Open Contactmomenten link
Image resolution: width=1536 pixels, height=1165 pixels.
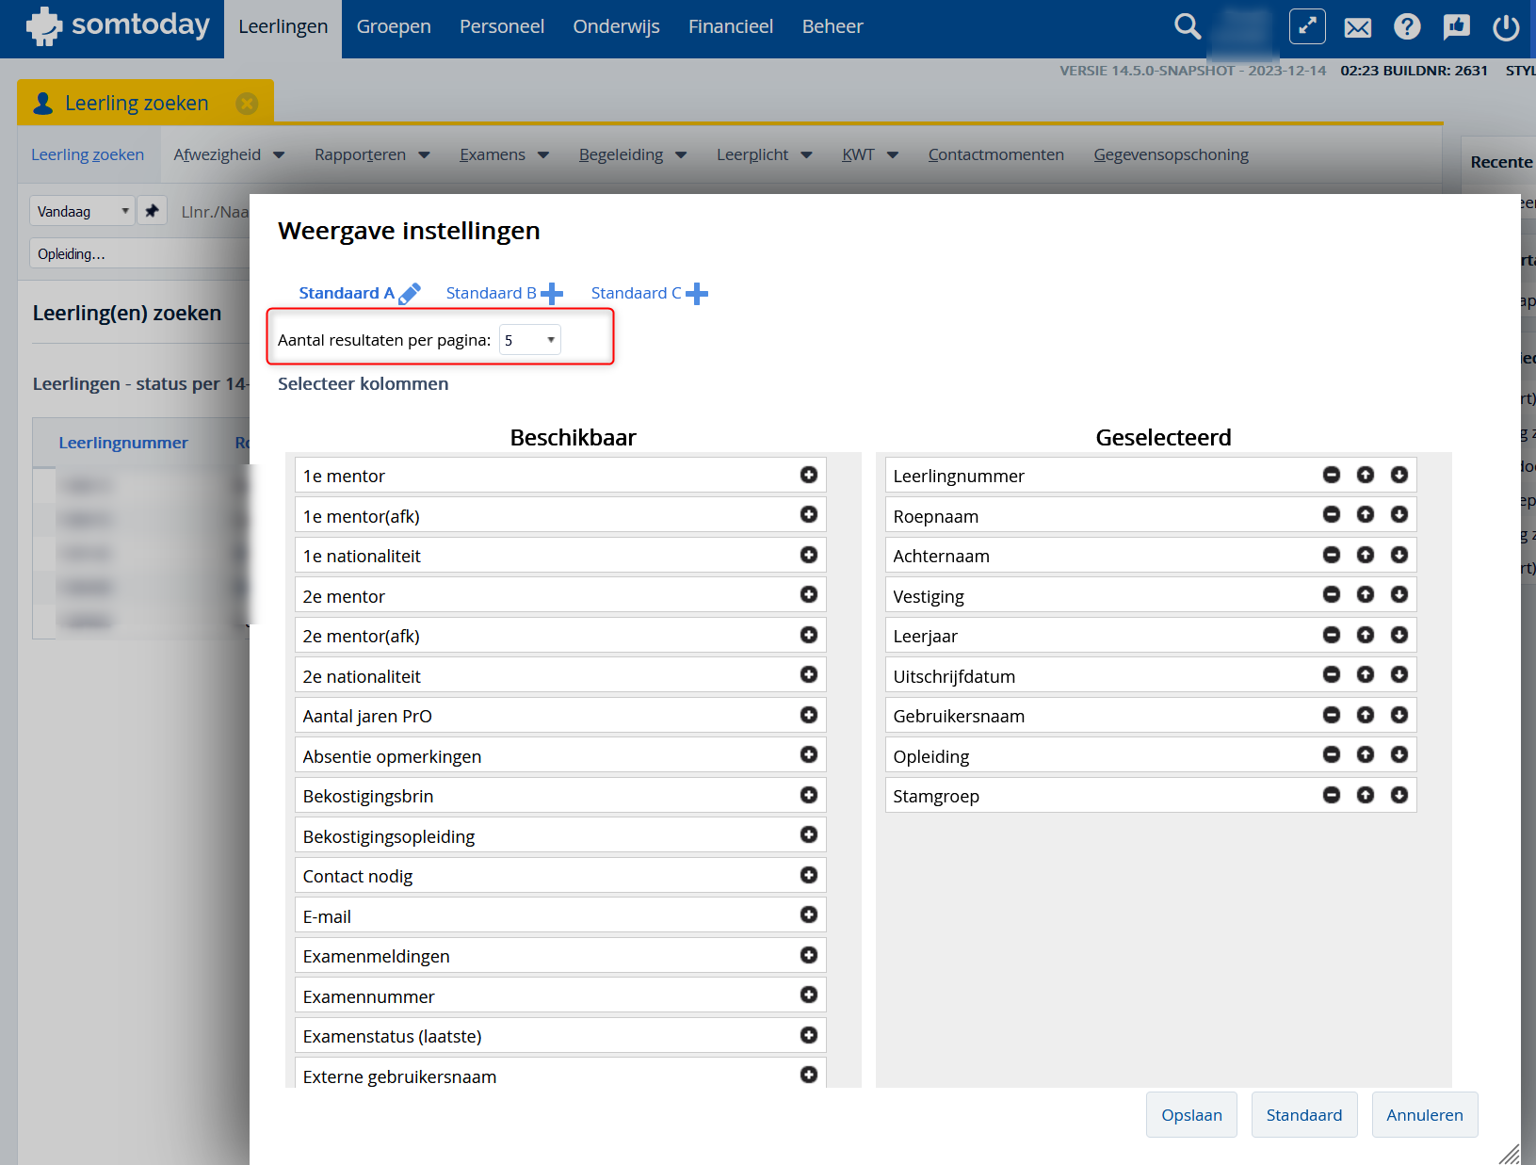click(x=996, y=154)
